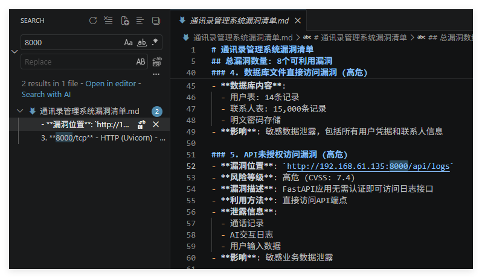Click line **数据库内容**:

point(249,86)
